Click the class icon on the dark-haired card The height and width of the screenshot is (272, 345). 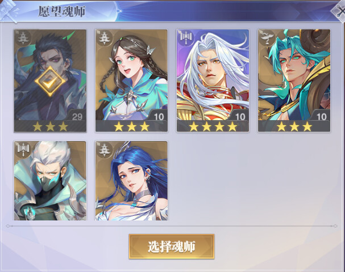click(x=23, y=38)
